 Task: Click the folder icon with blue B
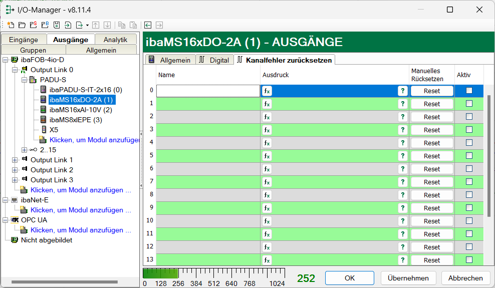click(45, 25)
